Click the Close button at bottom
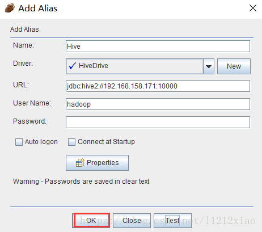The width and height of the screenshot is (262, 232). coord(132,221)
